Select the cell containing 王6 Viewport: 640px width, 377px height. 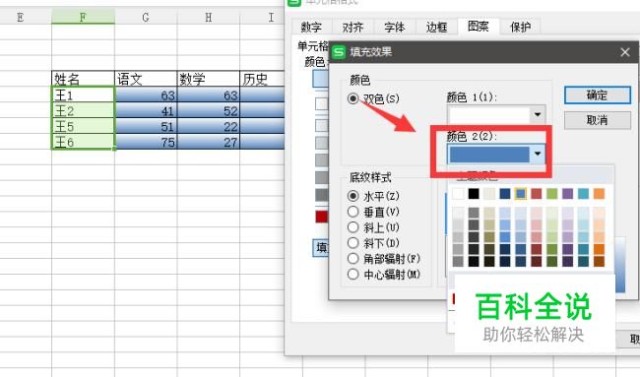point(83,142)
